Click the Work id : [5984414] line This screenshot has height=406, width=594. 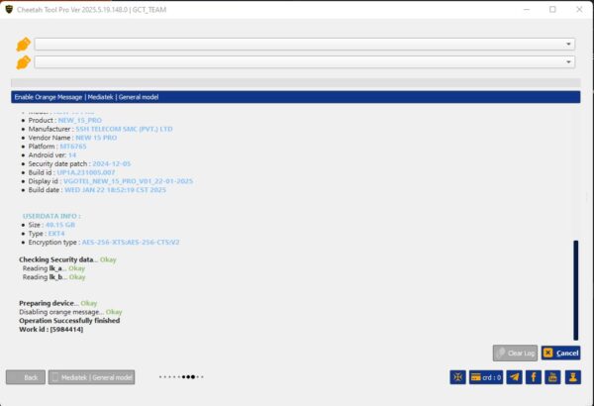51,330
